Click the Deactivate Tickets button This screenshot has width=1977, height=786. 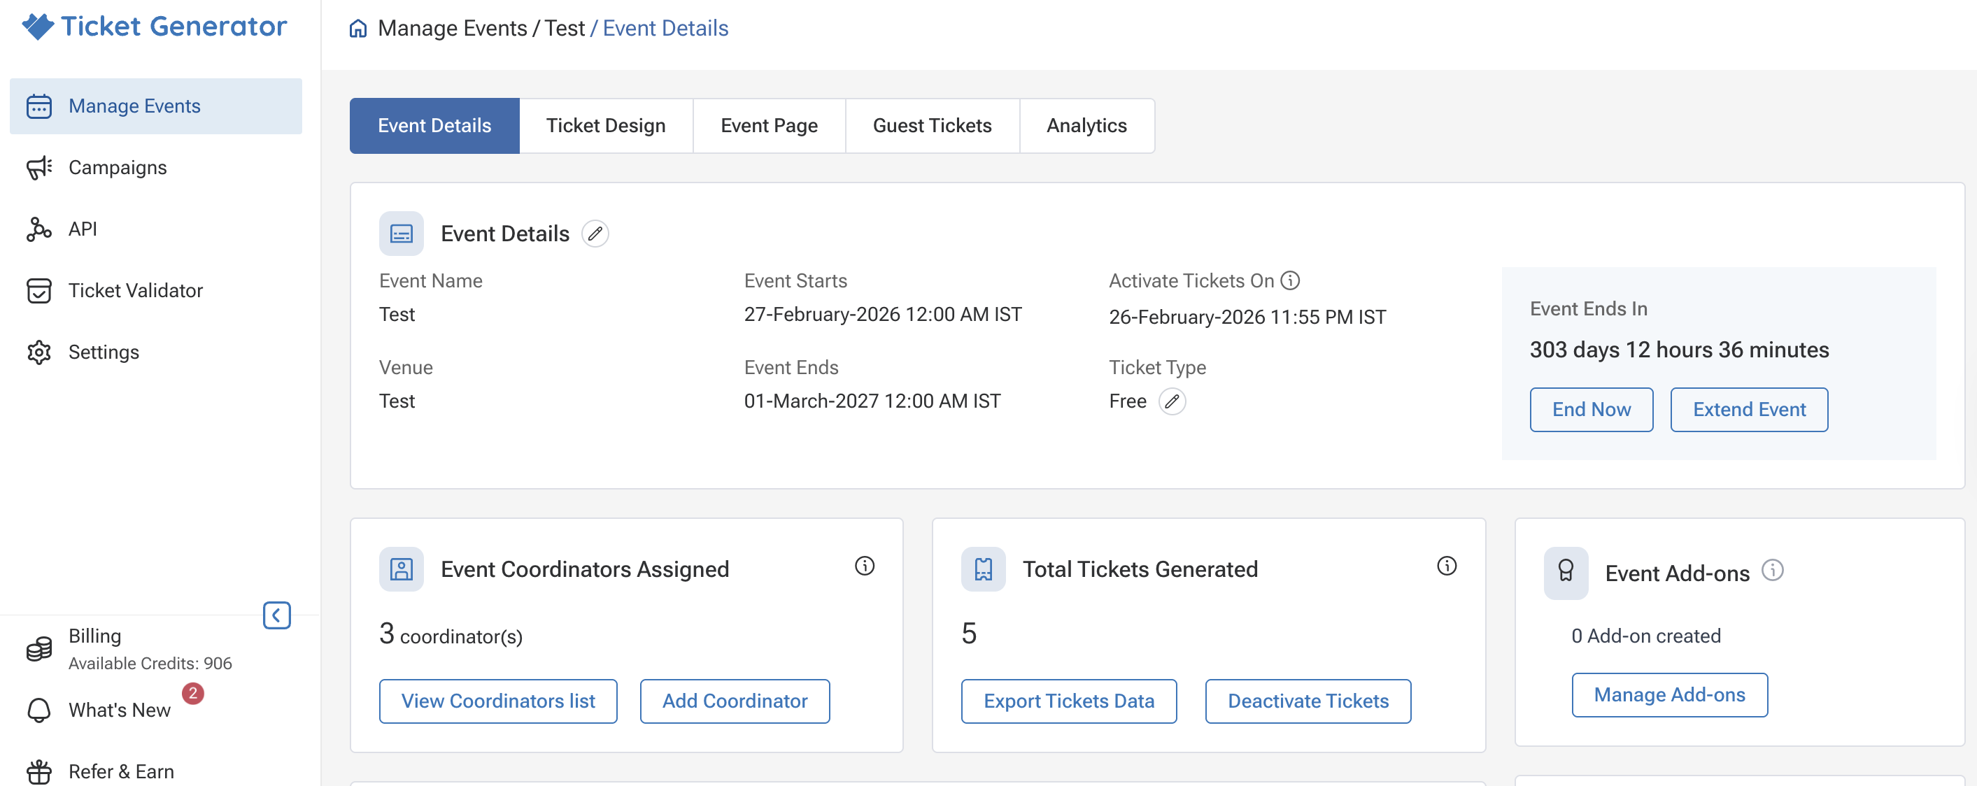pos(1308,701)
